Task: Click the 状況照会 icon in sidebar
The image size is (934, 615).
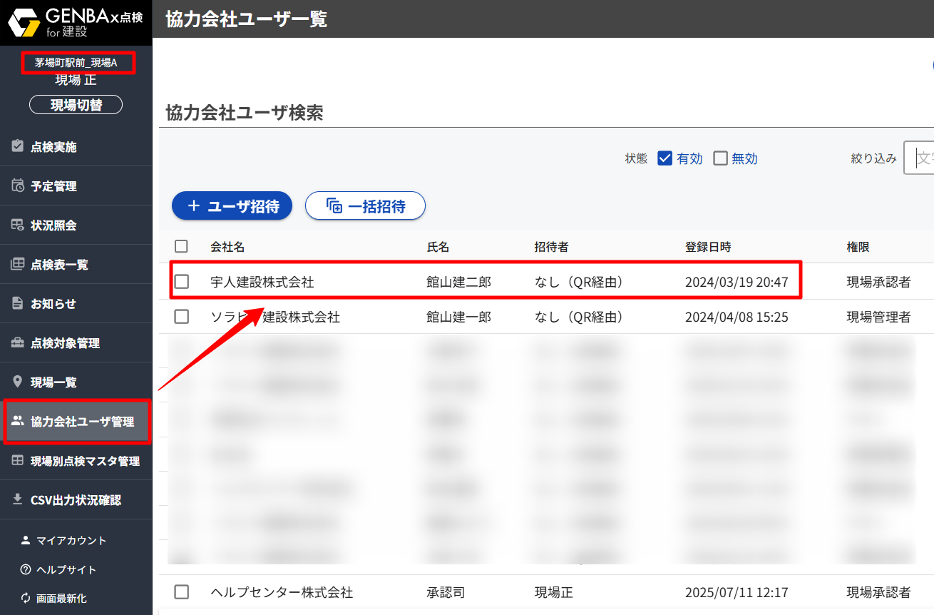Action: (x=18, y=225)
